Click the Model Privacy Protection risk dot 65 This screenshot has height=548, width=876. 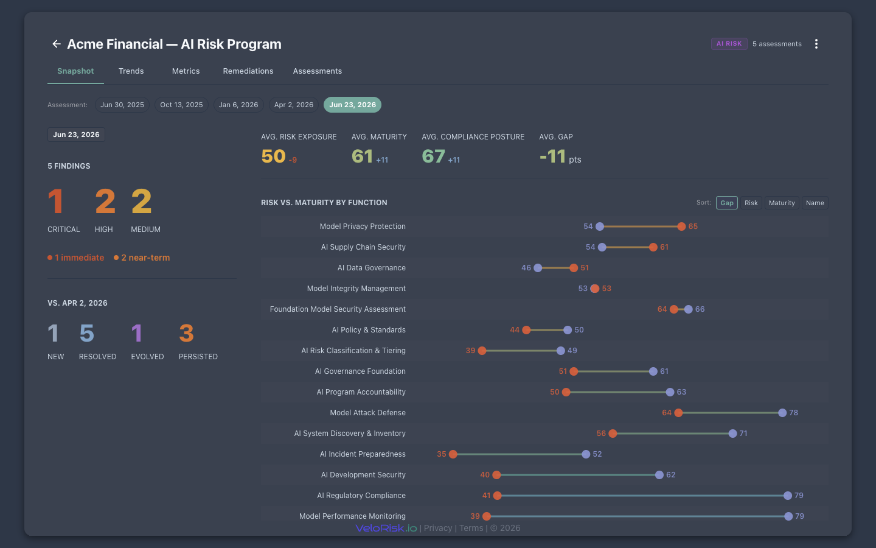click(681, 227)
